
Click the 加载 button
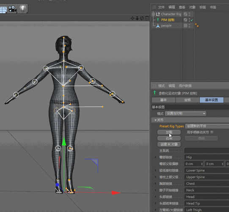point(169,132)
